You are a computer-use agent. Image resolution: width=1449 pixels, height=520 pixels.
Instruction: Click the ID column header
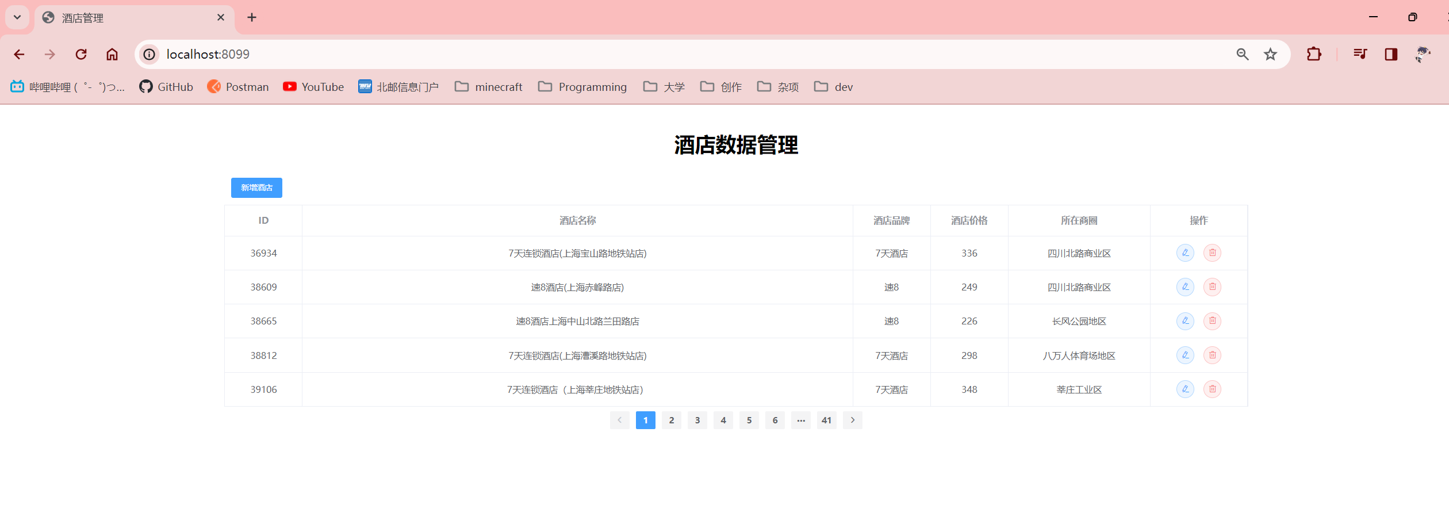point(263,221)
